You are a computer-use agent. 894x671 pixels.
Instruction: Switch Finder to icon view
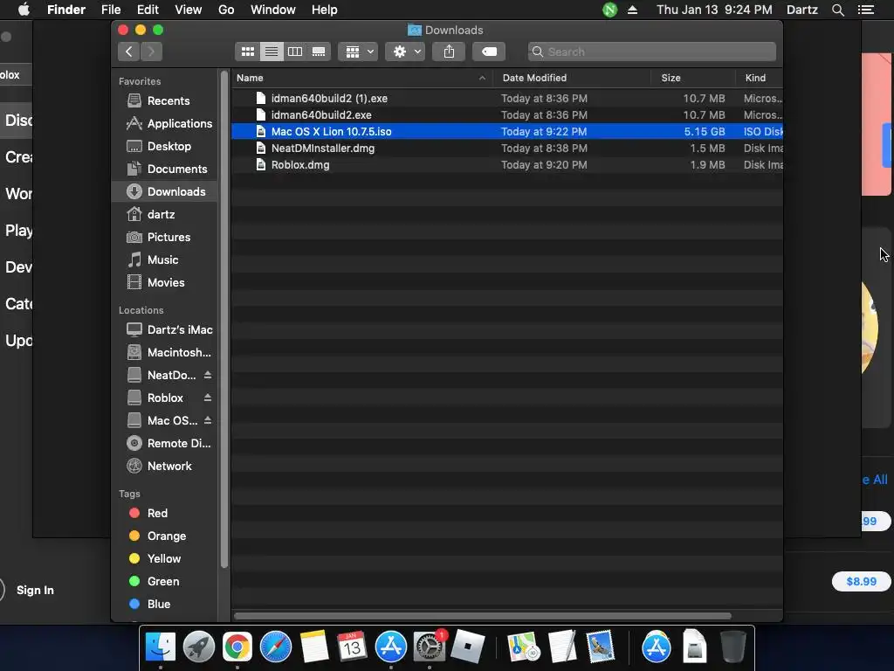click(247, 52)
